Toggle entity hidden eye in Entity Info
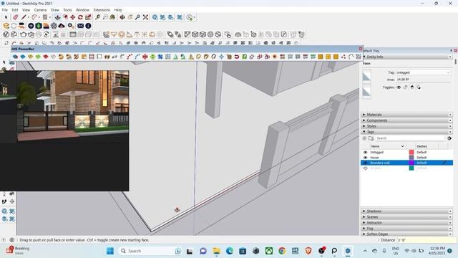The width and height of the screenshot is (458, 258). click(x=399, y=87)
